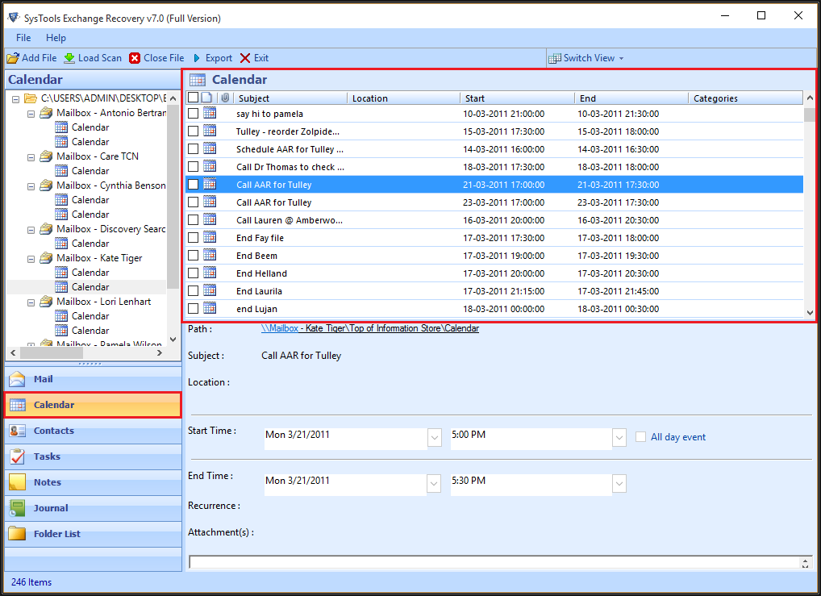The image size is (821, 596).
Task: Open the End Time 5:30 PM dropdown
Action: 619,483
